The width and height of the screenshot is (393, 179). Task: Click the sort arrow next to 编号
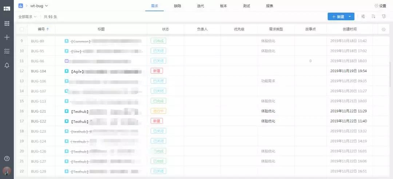[48, 29]
